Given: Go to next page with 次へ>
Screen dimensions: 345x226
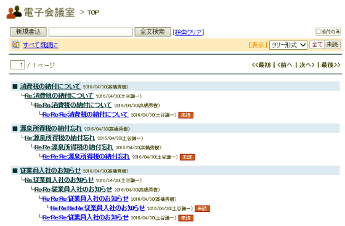Looking at the screenshot, I should 307,65.
